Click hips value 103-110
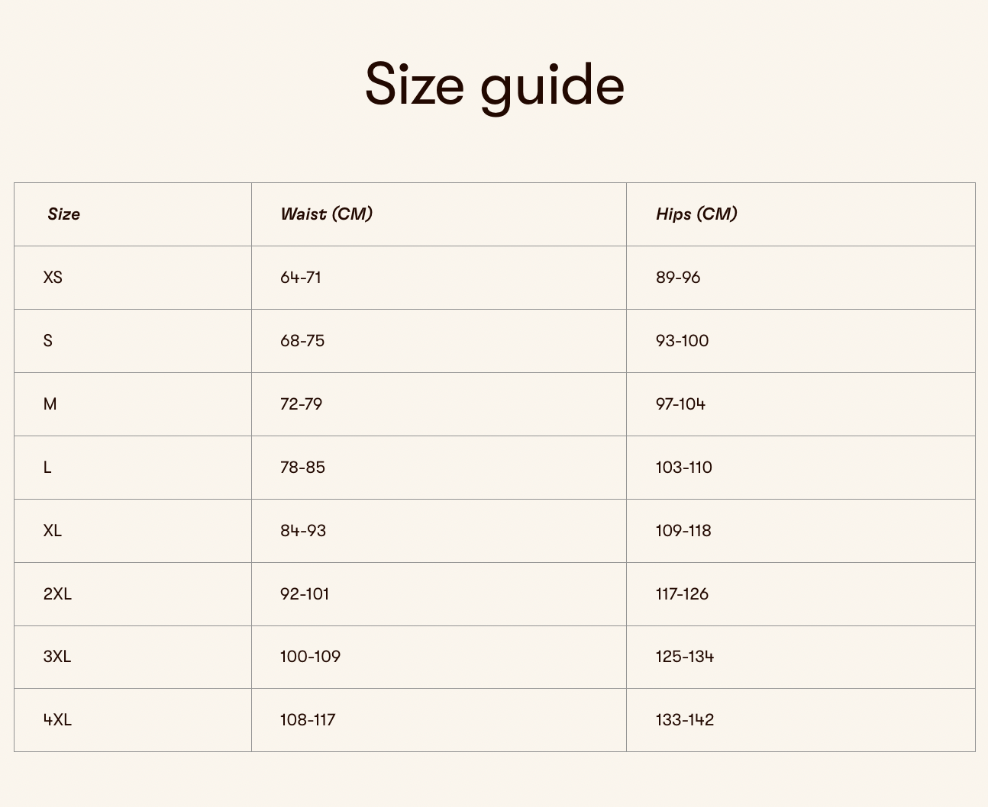988x807 pixels. 683,468
